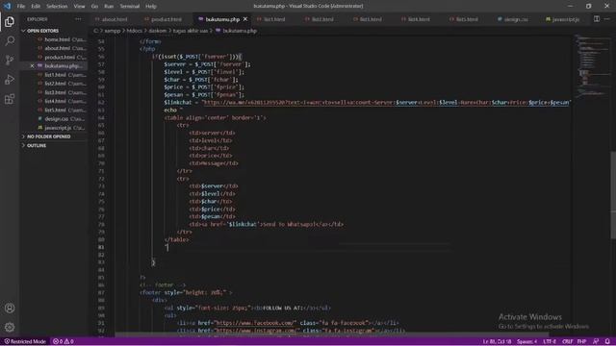The image size is (616, 346).
Task: Click the feedback icon in status bar
Action: [x=596, y=341]
